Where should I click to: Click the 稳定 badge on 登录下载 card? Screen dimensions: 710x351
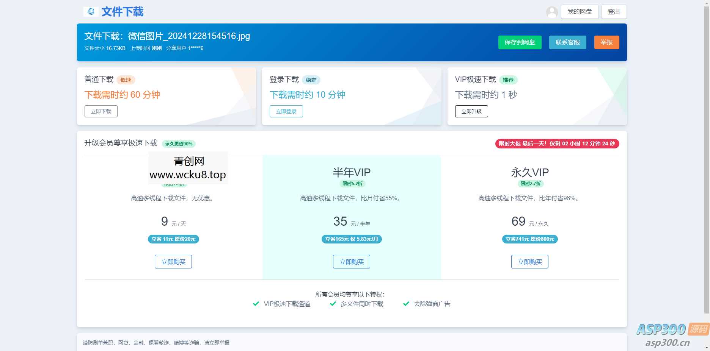311,80
